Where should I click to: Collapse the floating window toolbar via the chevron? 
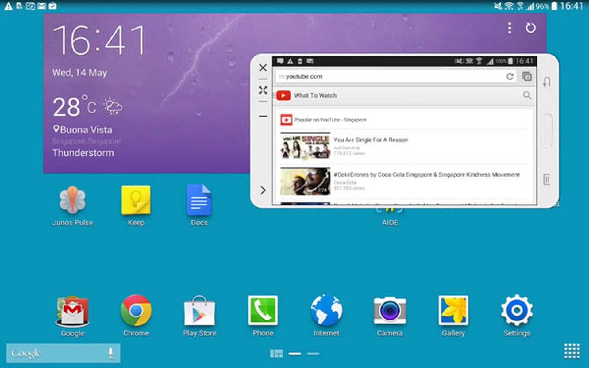coord(263,190)
